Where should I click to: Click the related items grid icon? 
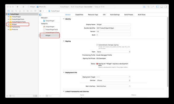point(40,11)
